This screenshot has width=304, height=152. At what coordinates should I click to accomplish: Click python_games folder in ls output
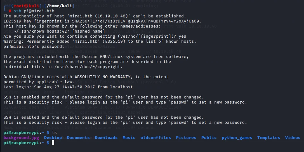237,138
